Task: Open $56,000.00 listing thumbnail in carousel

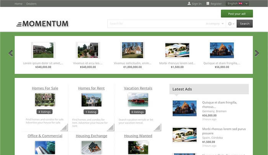Action: pos(222,50)
